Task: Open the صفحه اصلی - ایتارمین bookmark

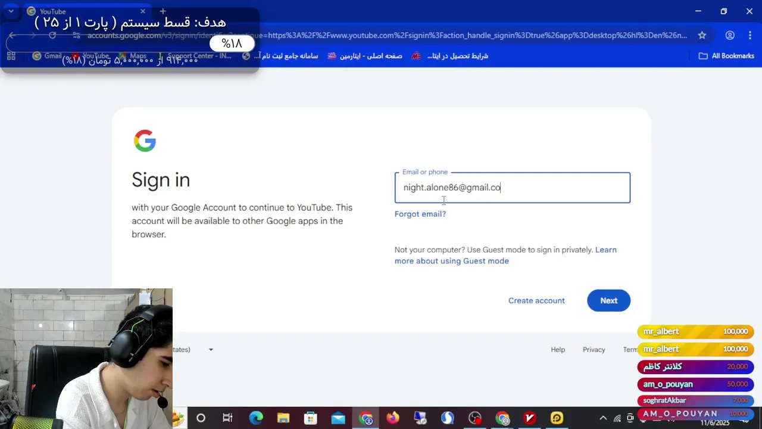Action: tap(364, 56)
